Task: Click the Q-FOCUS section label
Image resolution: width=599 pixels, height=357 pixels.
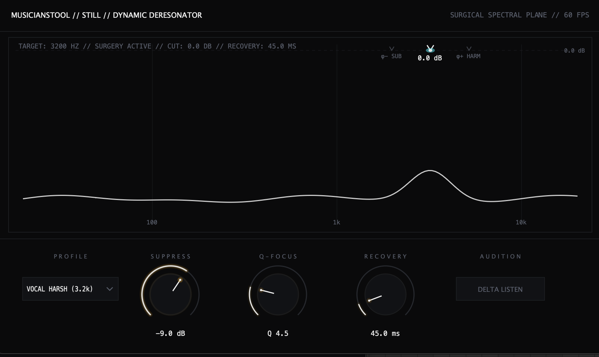Action: click(x=278, y=256)
